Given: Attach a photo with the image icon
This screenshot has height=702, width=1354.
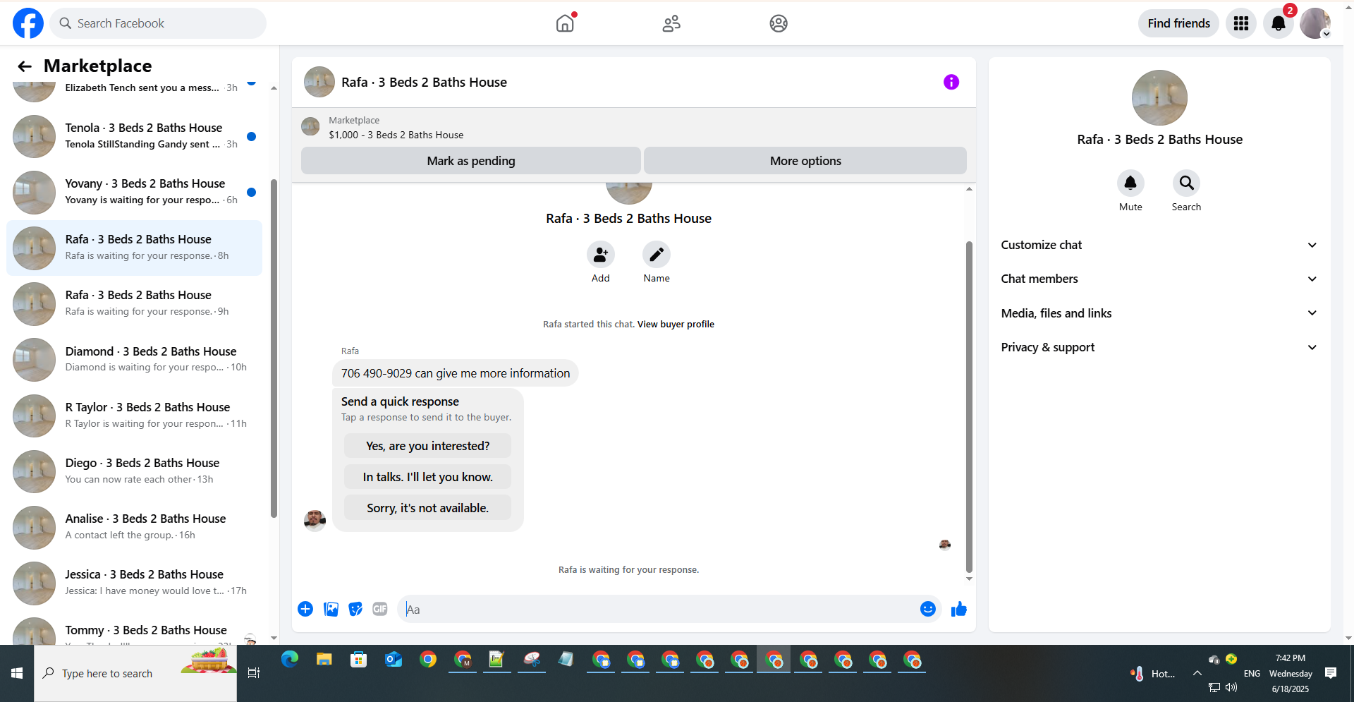Looking at the screenshot, I should (331, 609).
